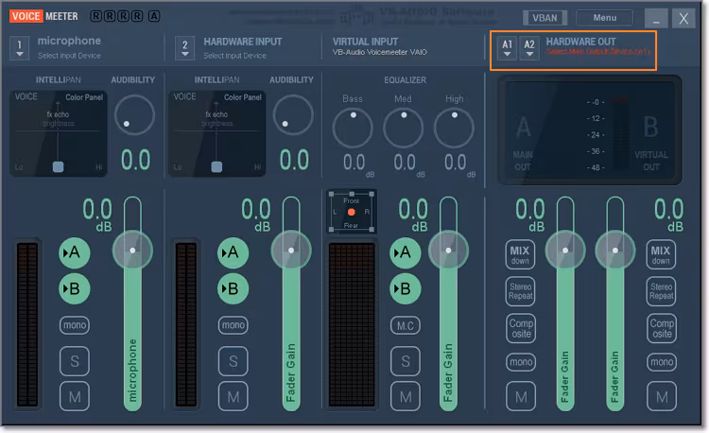Click the MIX down button for main out A

(520, 254)
